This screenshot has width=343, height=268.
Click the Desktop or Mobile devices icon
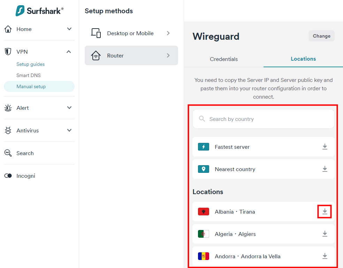[96, 33]
